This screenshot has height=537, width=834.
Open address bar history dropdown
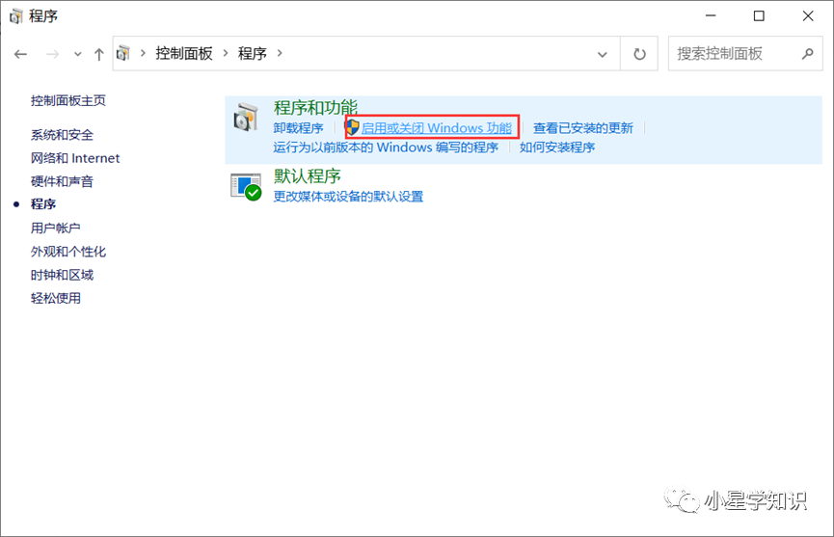(602, 54)
